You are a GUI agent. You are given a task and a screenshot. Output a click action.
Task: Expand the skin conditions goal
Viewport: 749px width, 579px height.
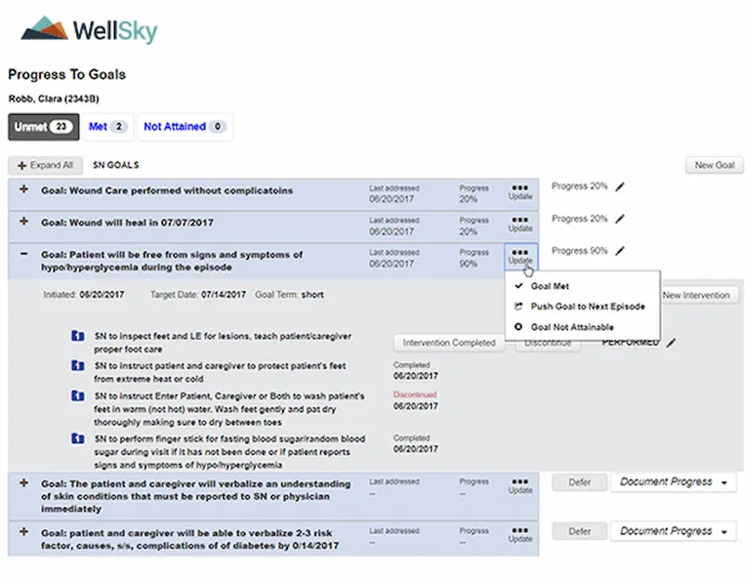pyautogui.click(x=22, y=483)
